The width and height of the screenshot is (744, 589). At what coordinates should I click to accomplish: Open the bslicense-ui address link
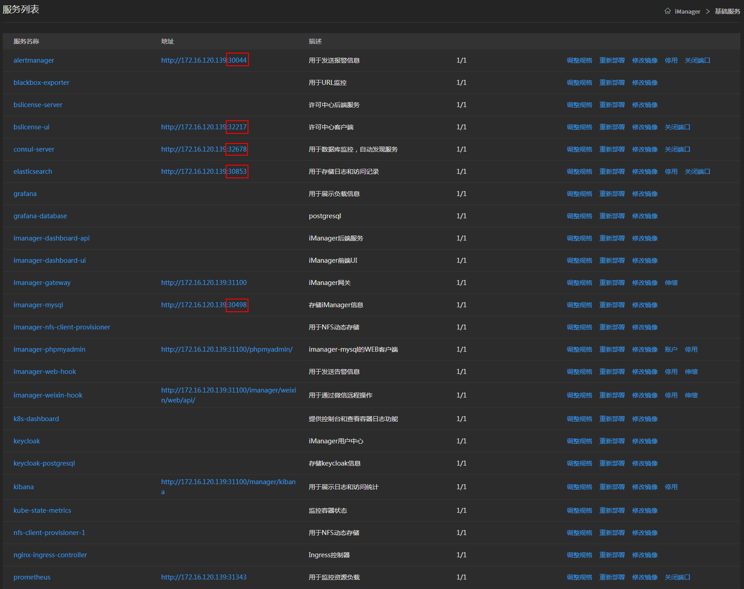[203, 127]
